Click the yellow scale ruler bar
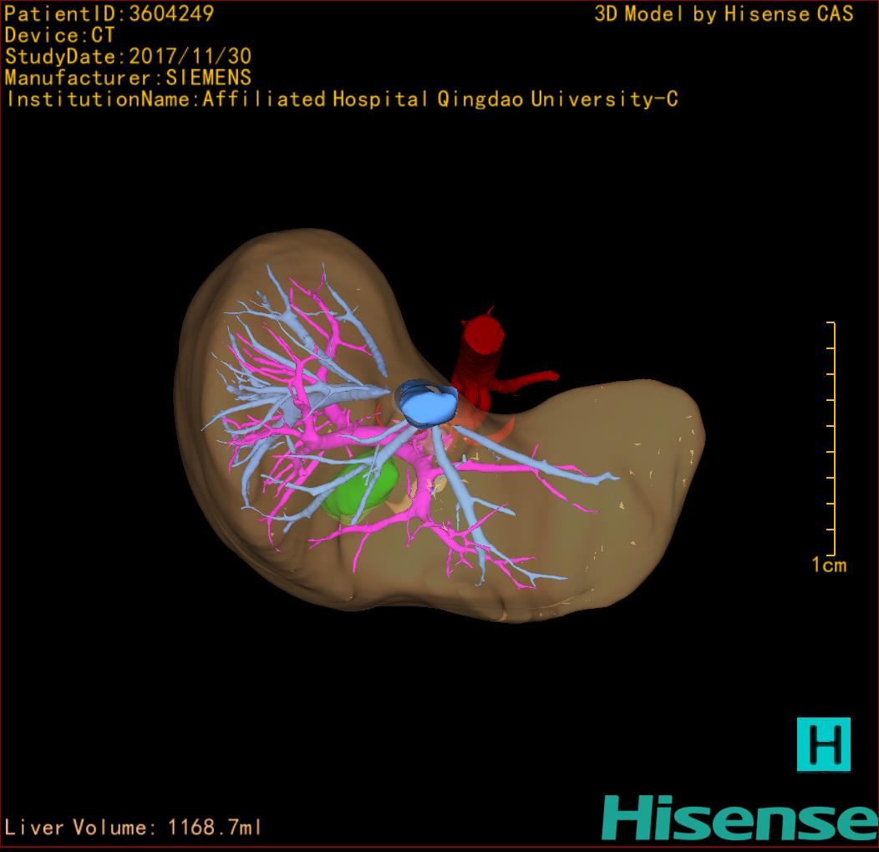879x852 pixels. click(832, 439)
